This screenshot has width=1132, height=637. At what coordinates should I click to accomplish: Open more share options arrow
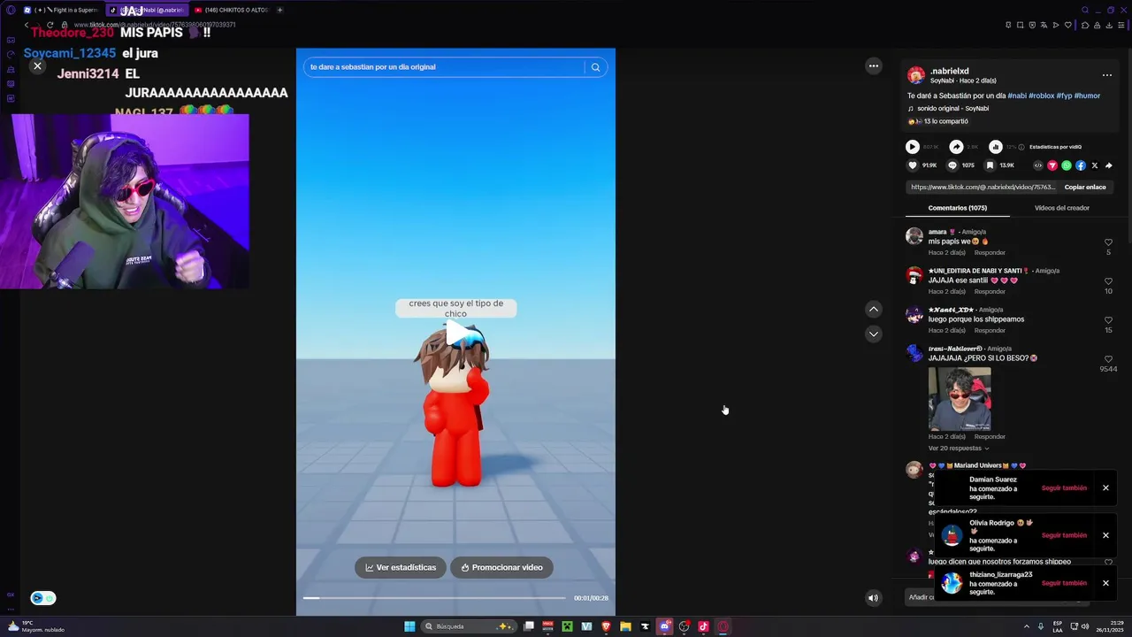pyautogui.click(x=1109, y=165)
